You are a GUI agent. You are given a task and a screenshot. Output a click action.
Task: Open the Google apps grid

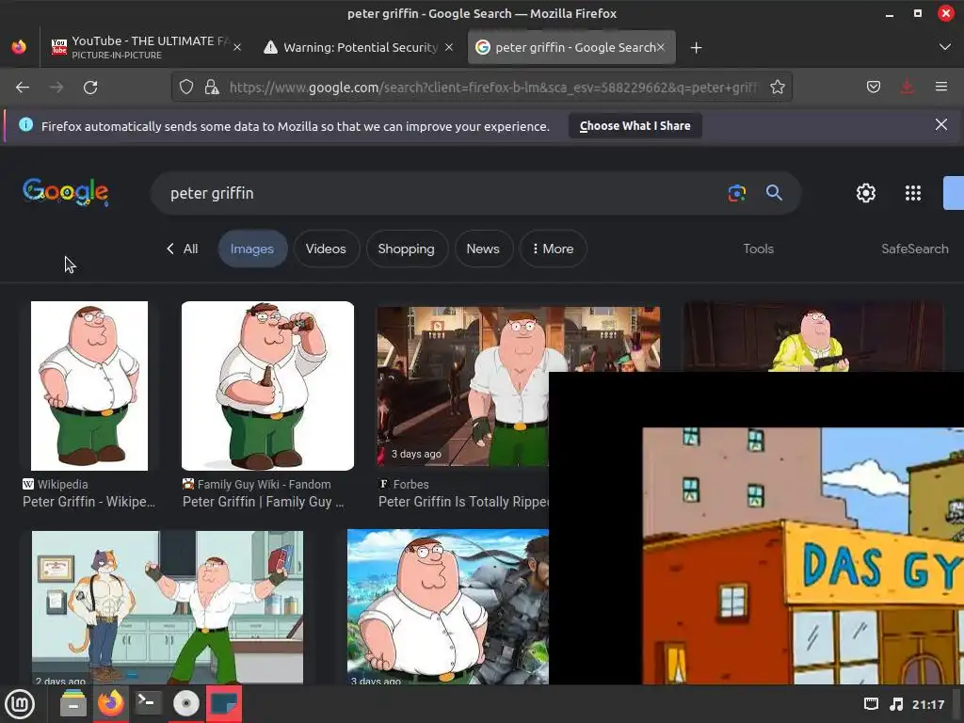click(x=913, y=193)
